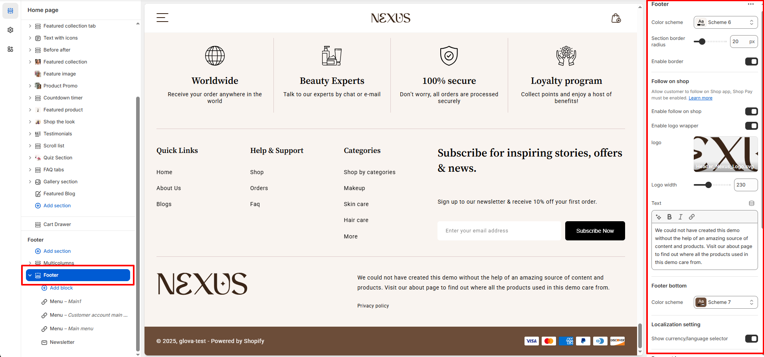
Task: Click the dynamic source icon beside Text
Action: (752, 203)
